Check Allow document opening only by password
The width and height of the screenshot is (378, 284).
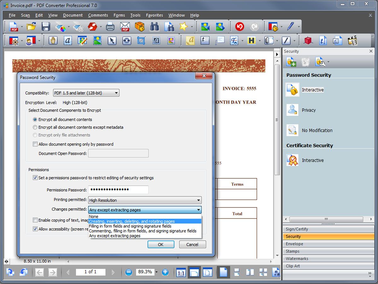coord(35,144)
